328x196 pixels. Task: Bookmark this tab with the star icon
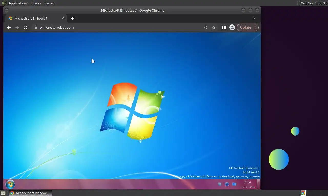point(214,27)
